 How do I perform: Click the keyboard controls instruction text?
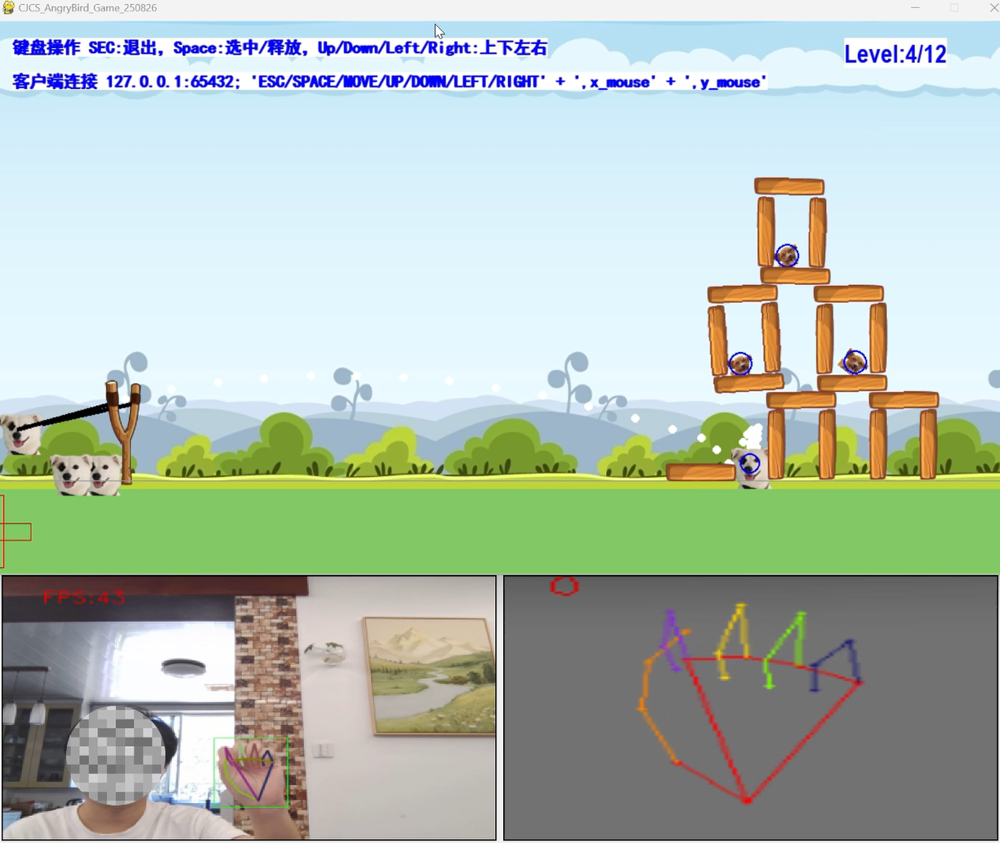pos(279,48)
